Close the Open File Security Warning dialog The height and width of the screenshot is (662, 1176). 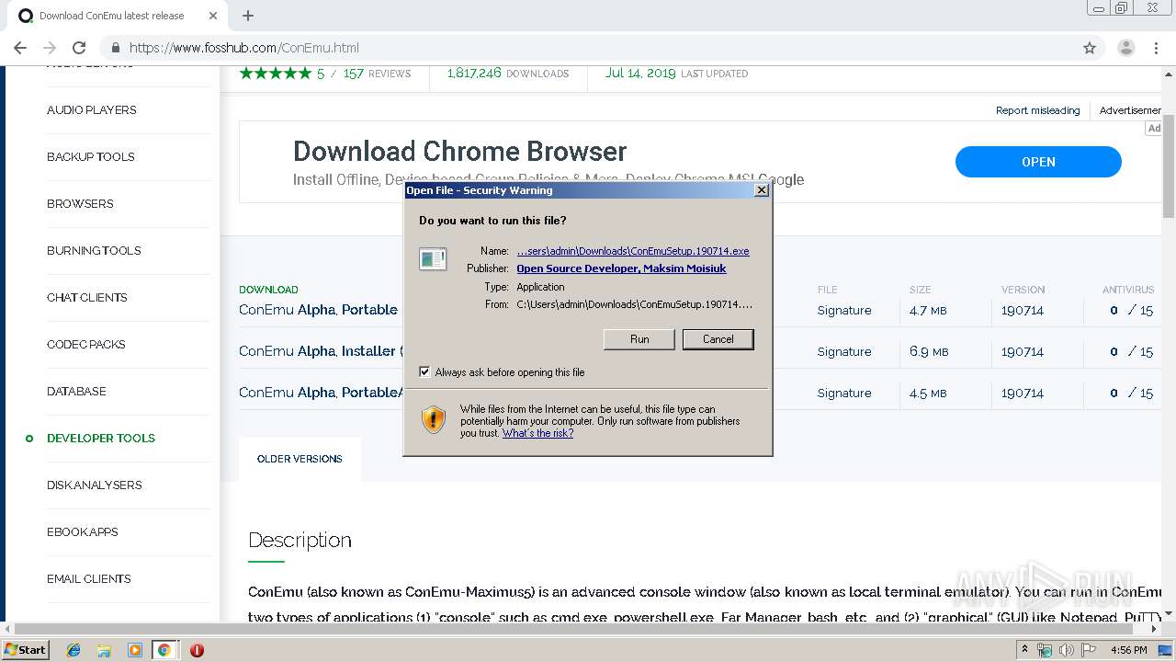761,190
